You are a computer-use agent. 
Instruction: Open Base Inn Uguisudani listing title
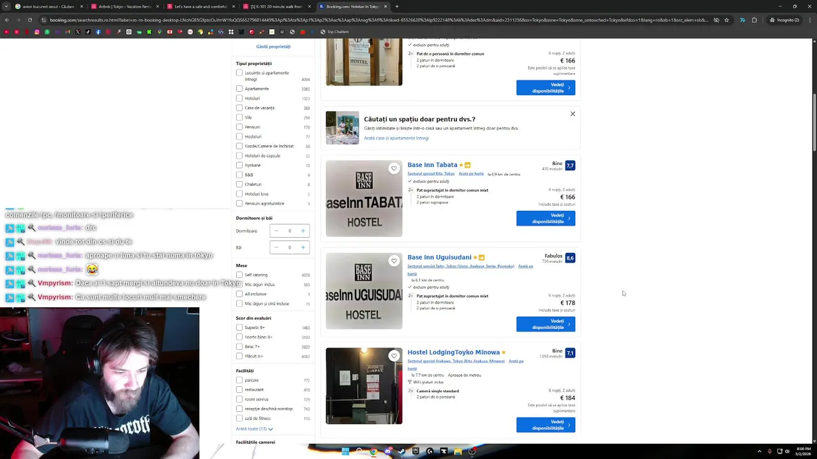pos(439,258)
